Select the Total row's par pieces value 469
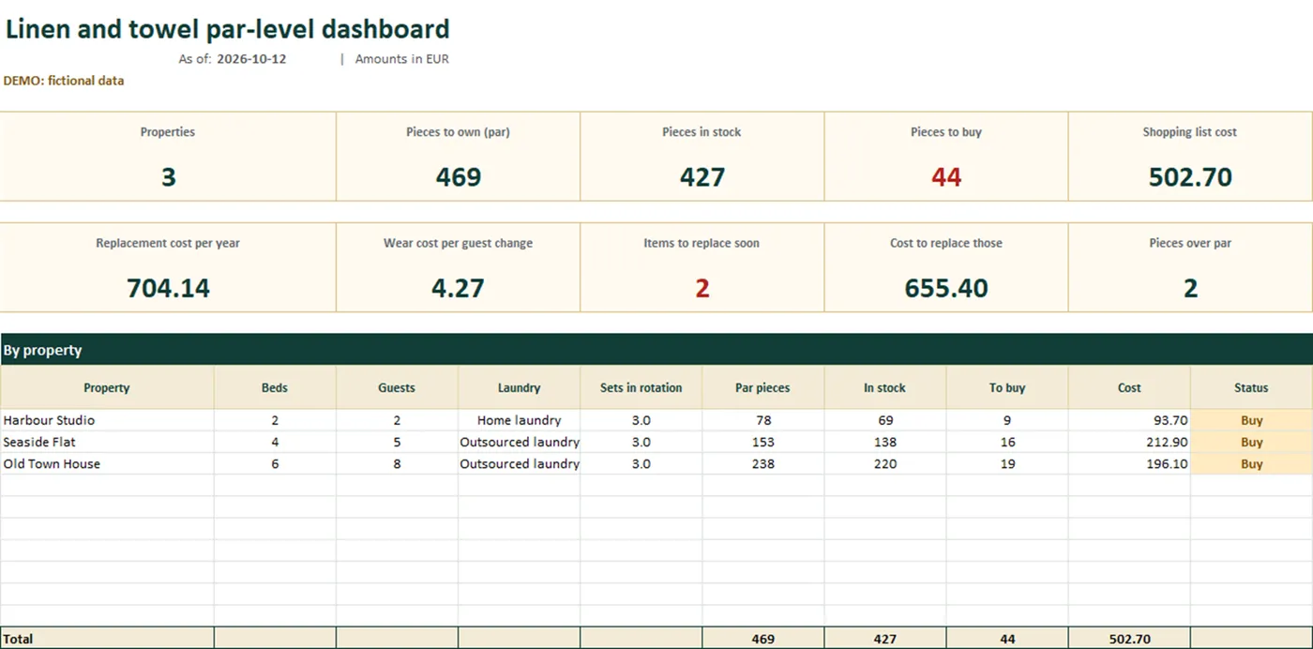 (x=763, y=639)
